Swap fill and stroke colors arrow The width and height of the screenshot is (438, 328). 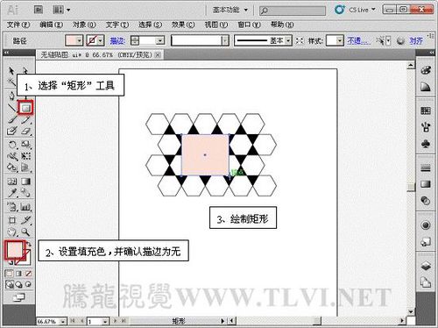(x=29, y=244)
